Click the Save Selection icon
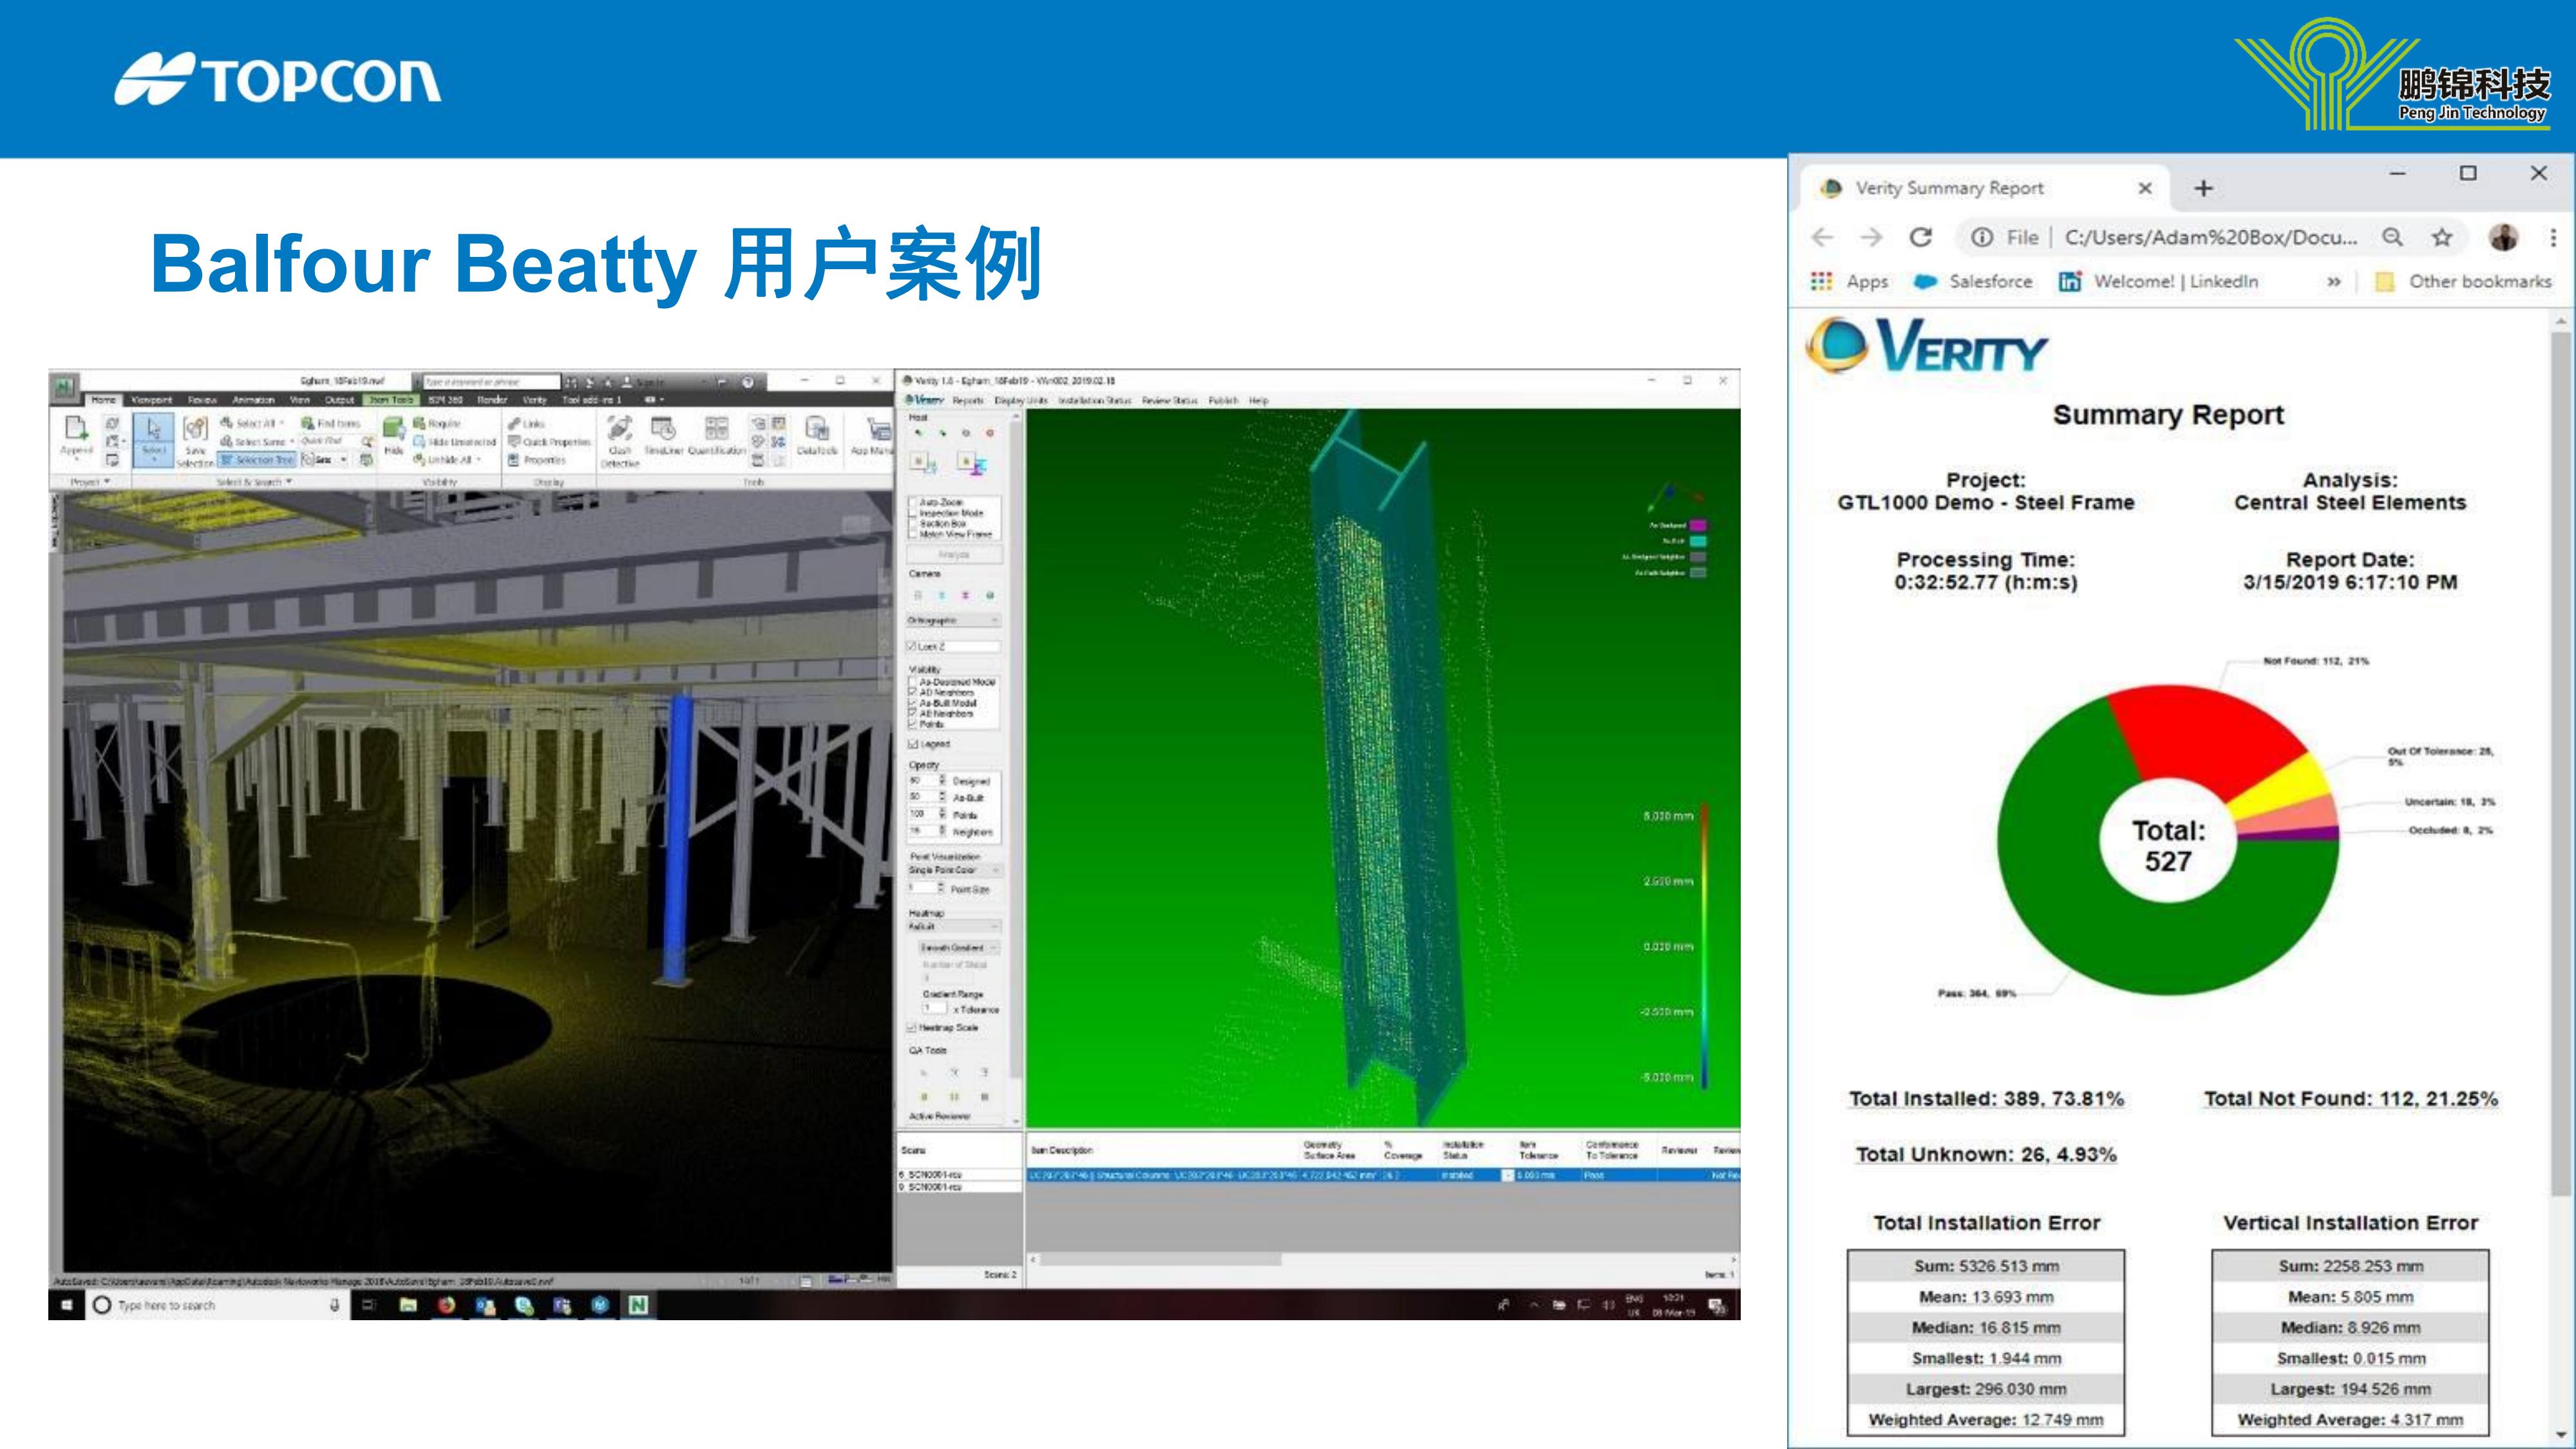This screenshot has height=1449, width=2576. (x=195, y=441)
